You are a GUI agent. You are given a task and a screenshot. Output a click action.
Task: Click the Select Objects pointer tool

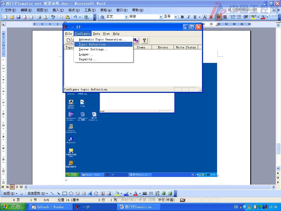[x=21, y=193]
